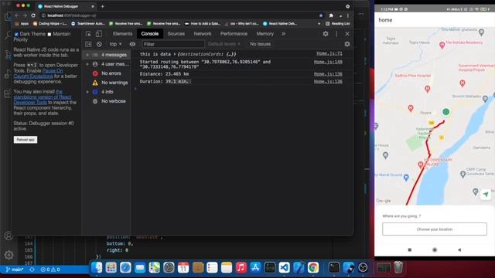Open standalone React Developer Tools link

(x=43, y=97)
